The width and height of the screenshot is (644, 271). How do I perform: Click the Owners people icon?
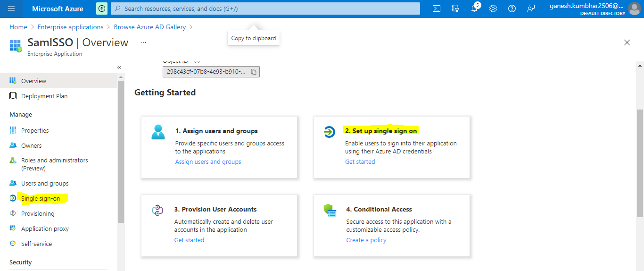click(x=13, y=145)
